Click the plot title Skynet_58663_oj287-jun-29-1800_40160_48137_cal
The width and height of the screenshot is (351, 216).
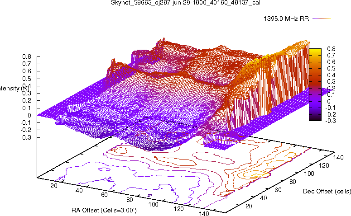186,3
